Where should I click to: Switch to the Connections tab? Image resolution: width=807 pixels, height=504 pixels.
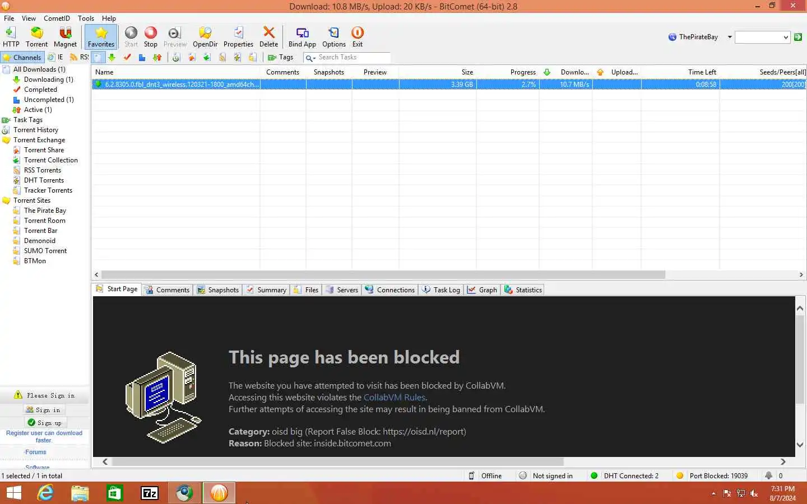pyautogui.click(x=390, y=290)
